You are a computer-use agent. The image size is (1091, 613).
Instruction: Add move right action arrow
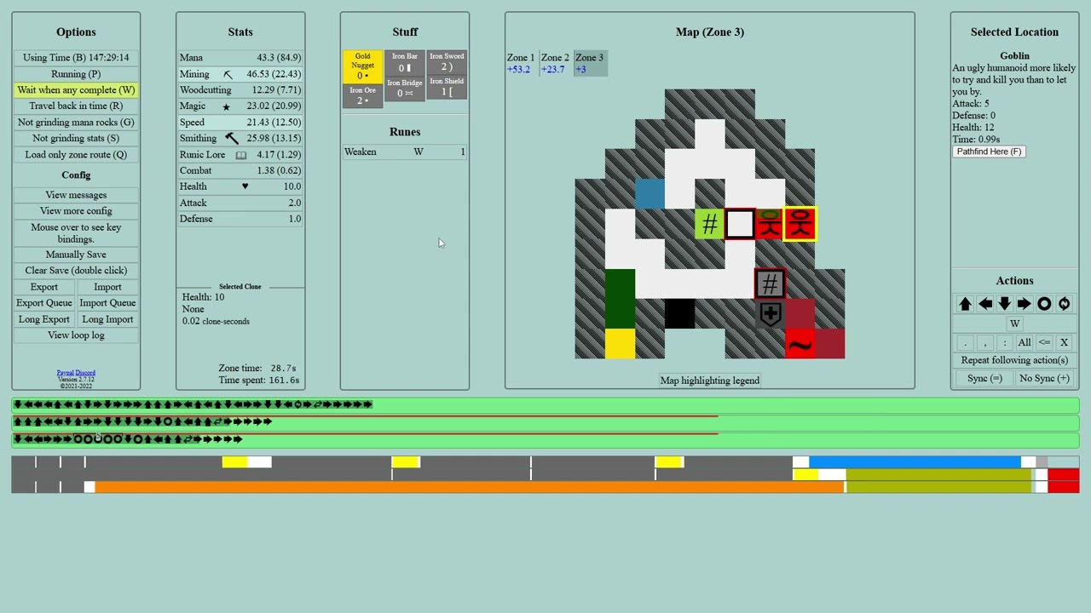click(x=1024, y=304)
